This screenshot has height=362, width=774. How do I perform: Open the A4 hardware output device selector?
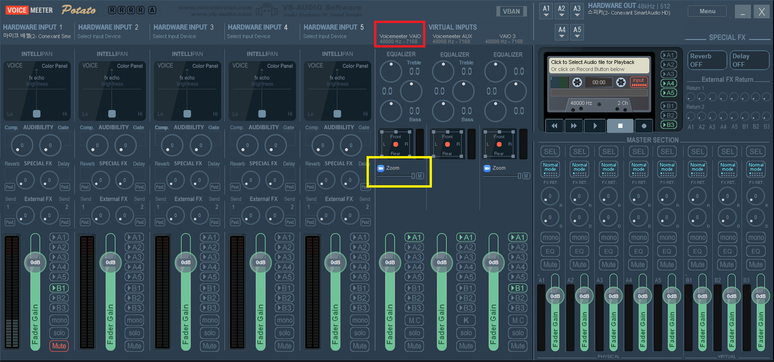[562, 32]
